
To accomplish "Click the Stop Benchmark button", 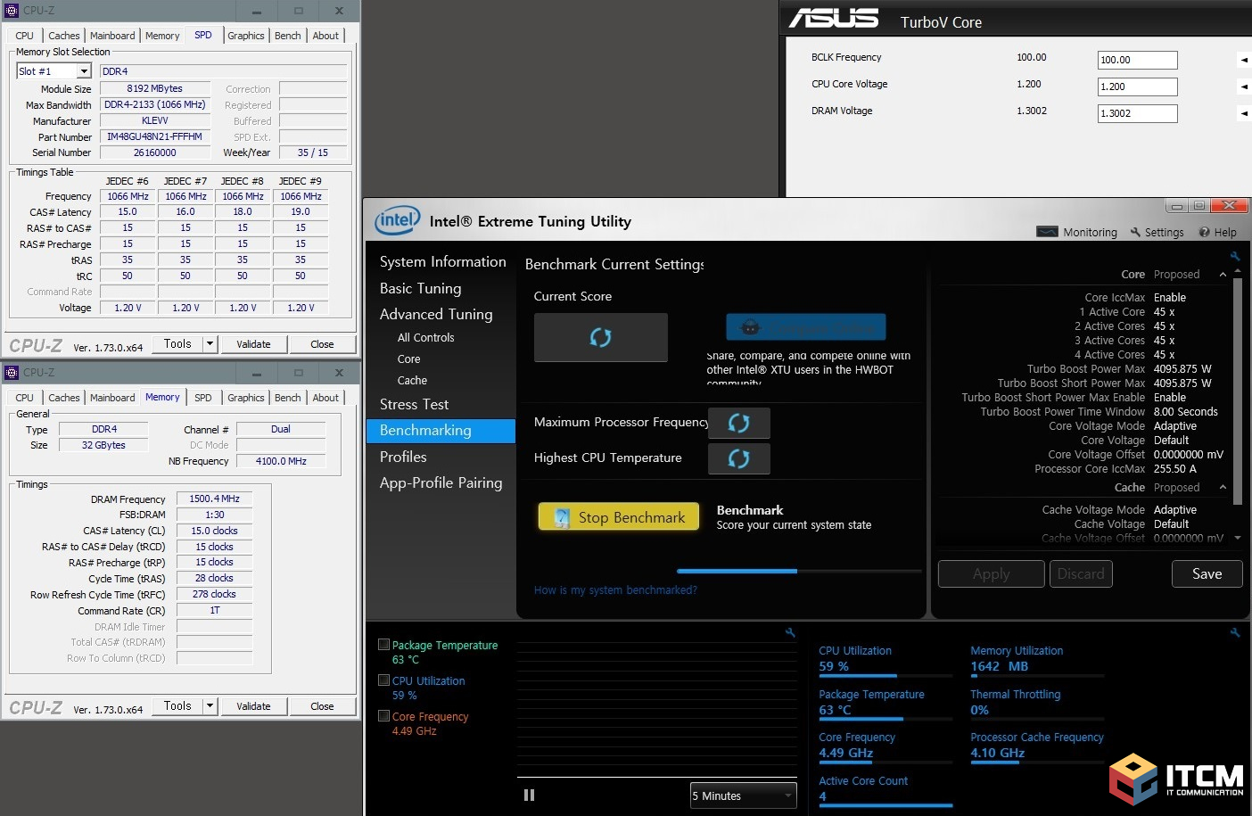I will click(619, 517).
